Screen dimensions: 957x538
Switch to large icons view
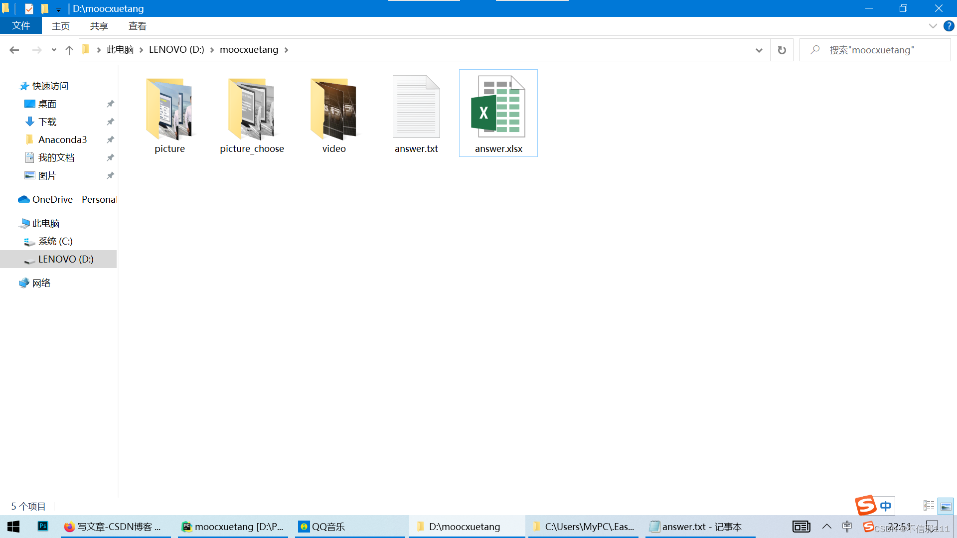click(946, 506)
